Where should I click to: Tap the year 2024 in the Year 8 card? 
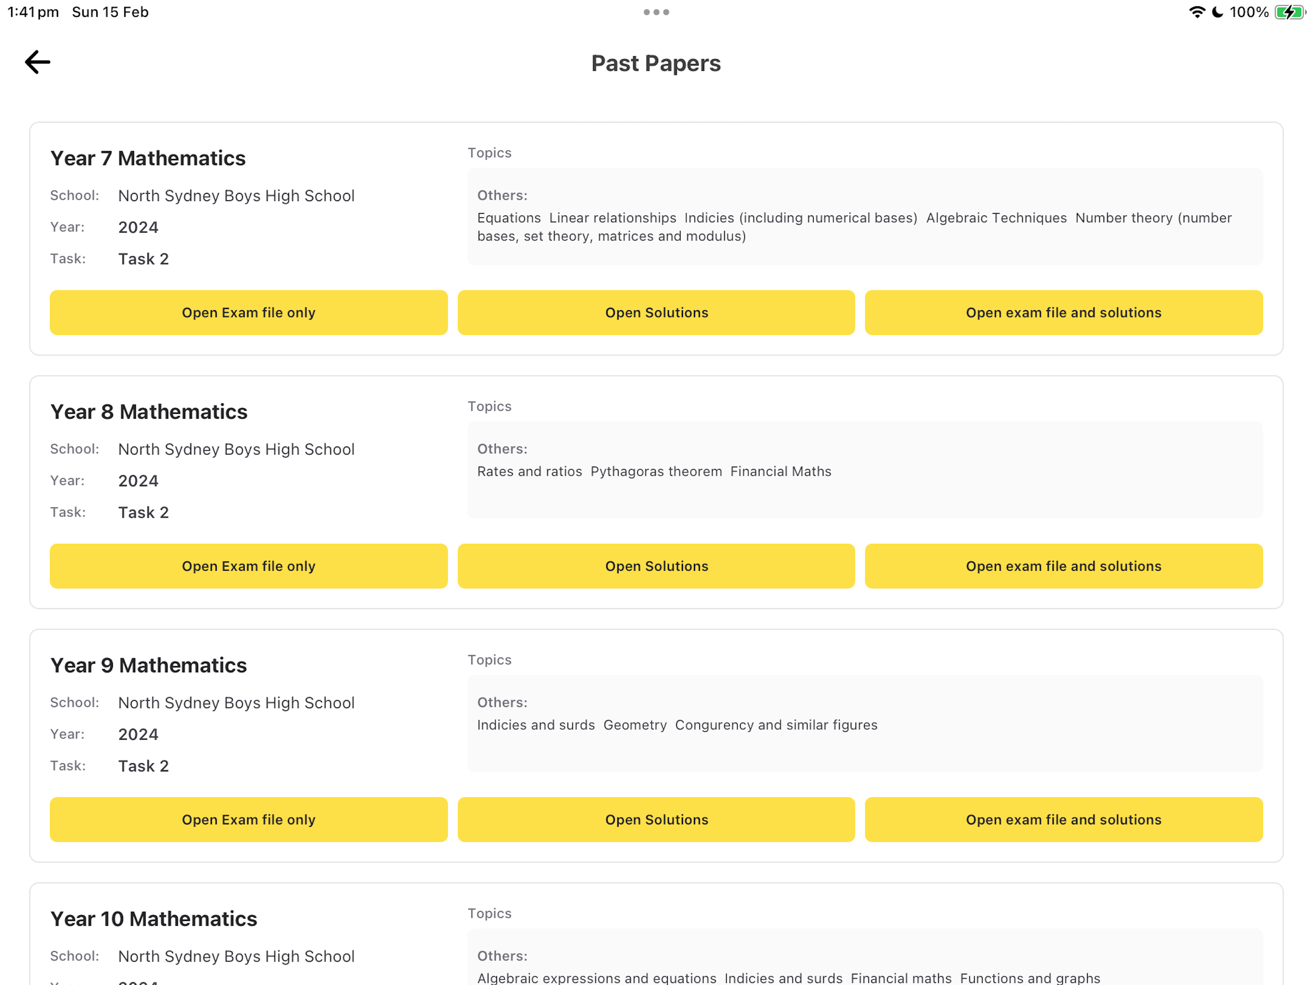pos(138,481)
